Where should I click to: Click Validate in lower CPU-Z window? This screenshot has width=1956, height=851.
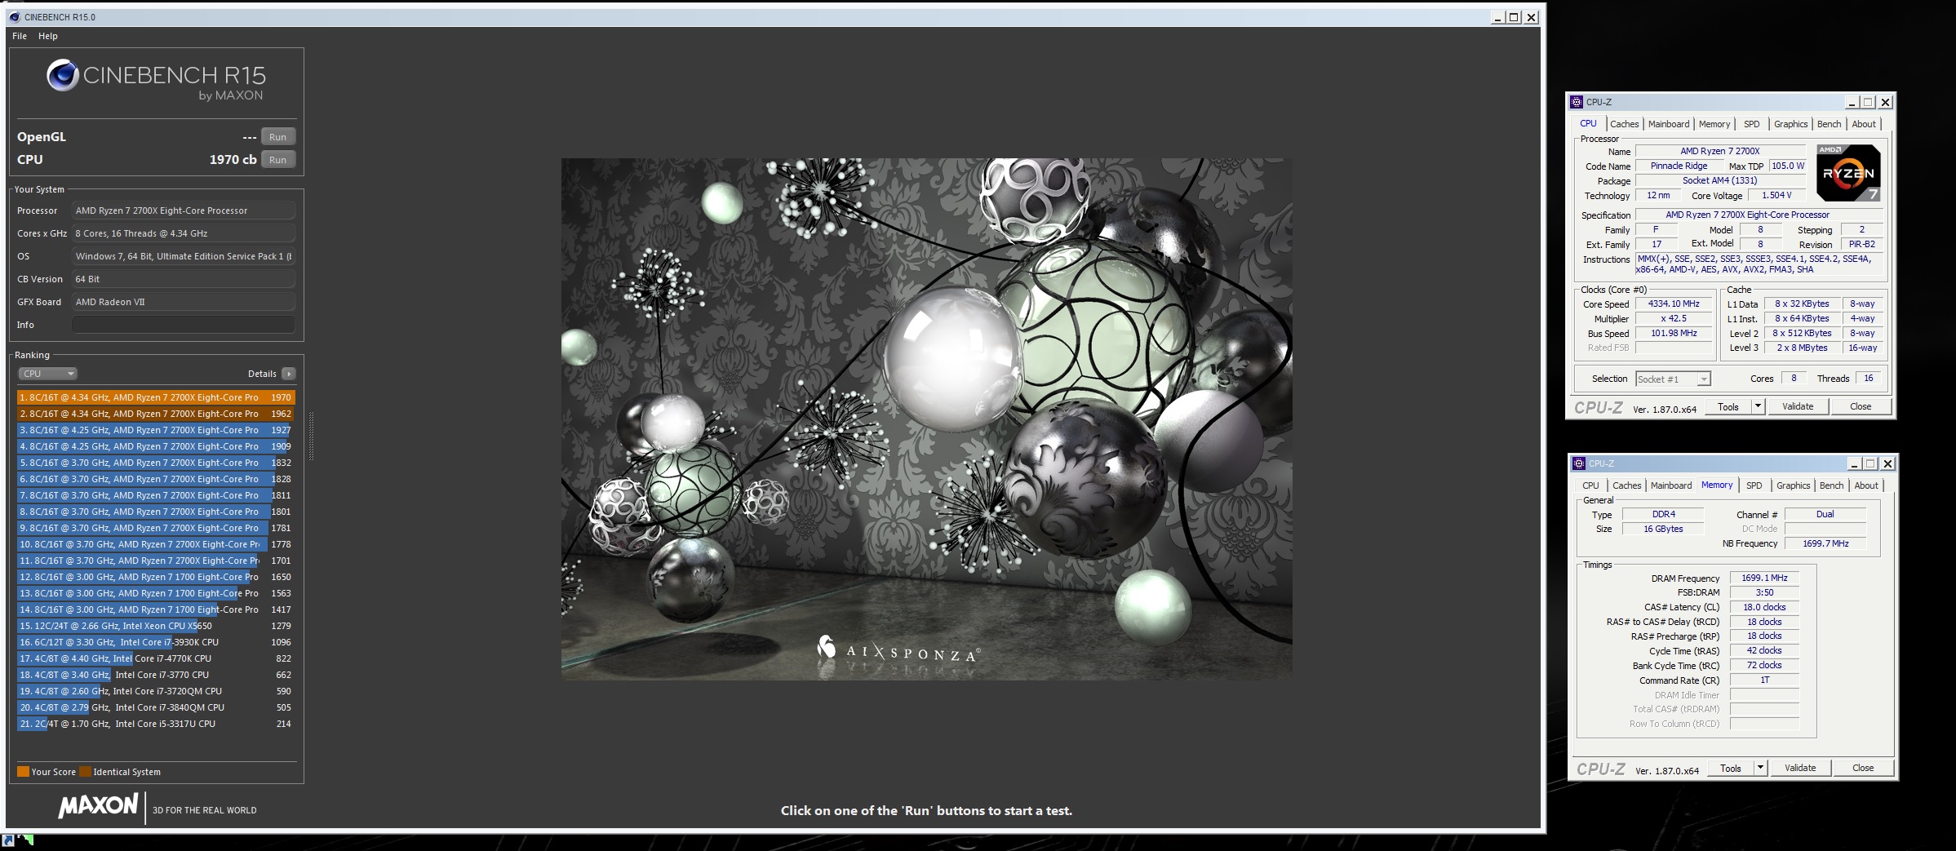click(x=1800, y=768)
